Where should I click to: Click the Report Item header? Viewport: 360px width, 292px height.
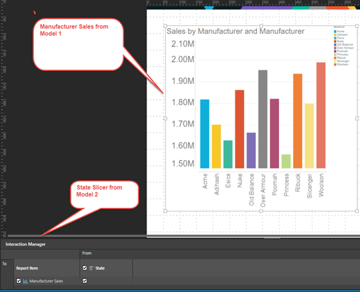pos(27,268)
